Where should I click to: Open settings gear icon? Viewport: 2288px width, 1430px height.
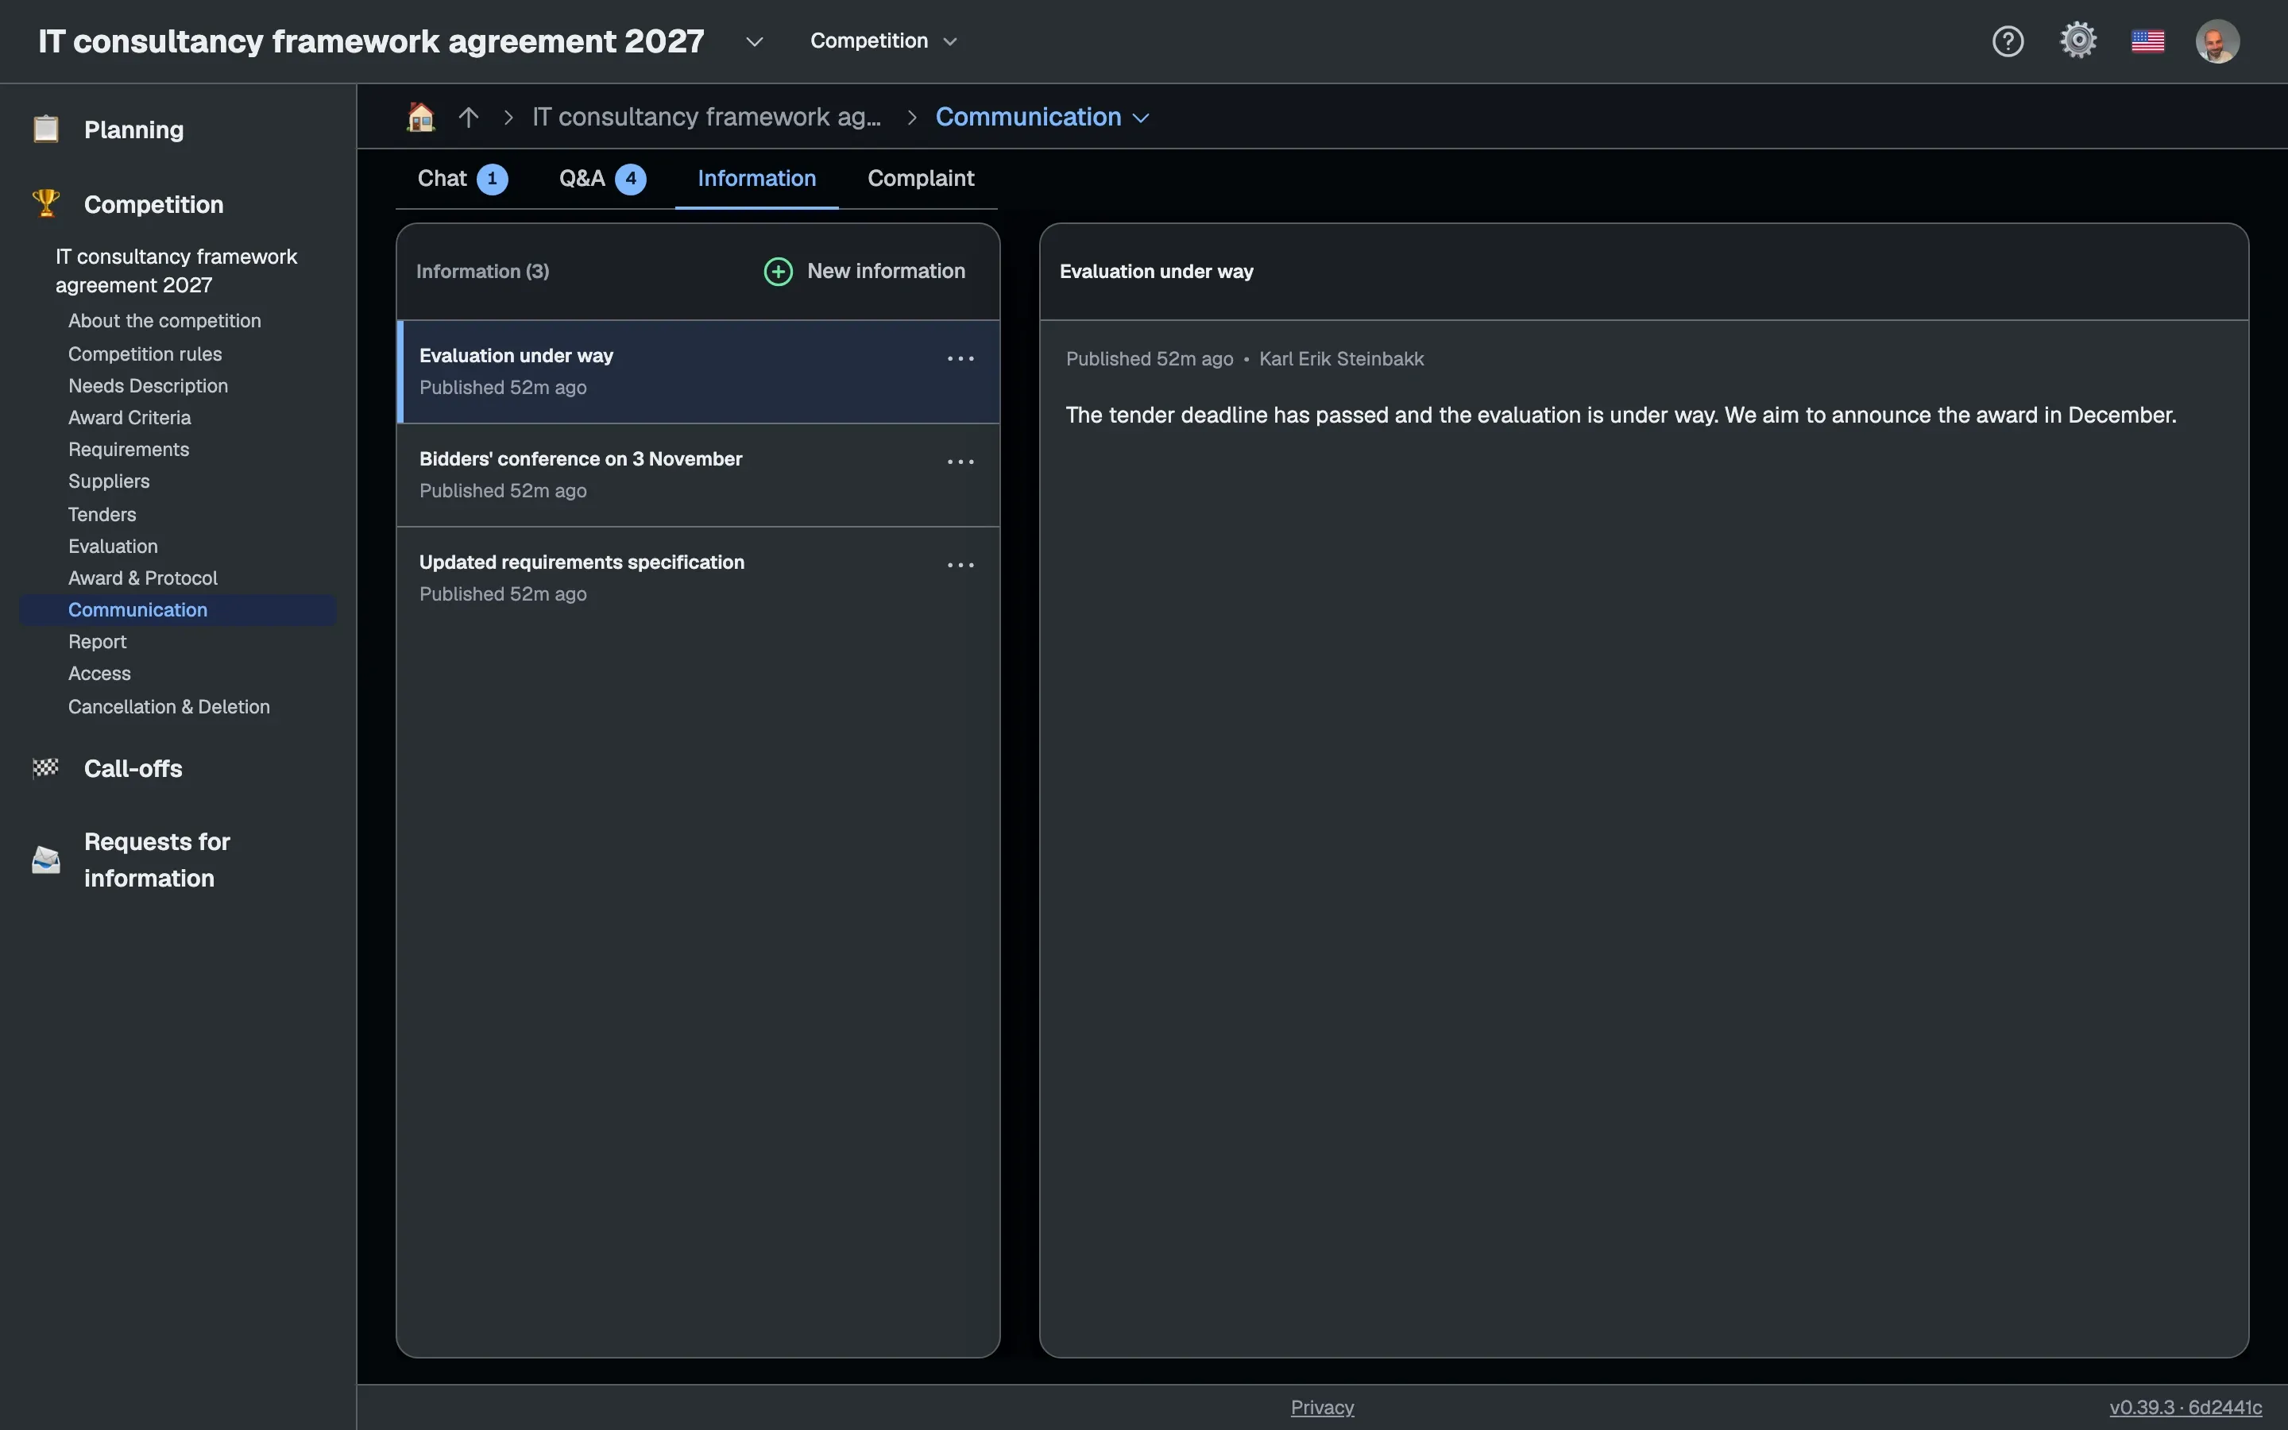pyautogui.click(x=2078, y=41)
